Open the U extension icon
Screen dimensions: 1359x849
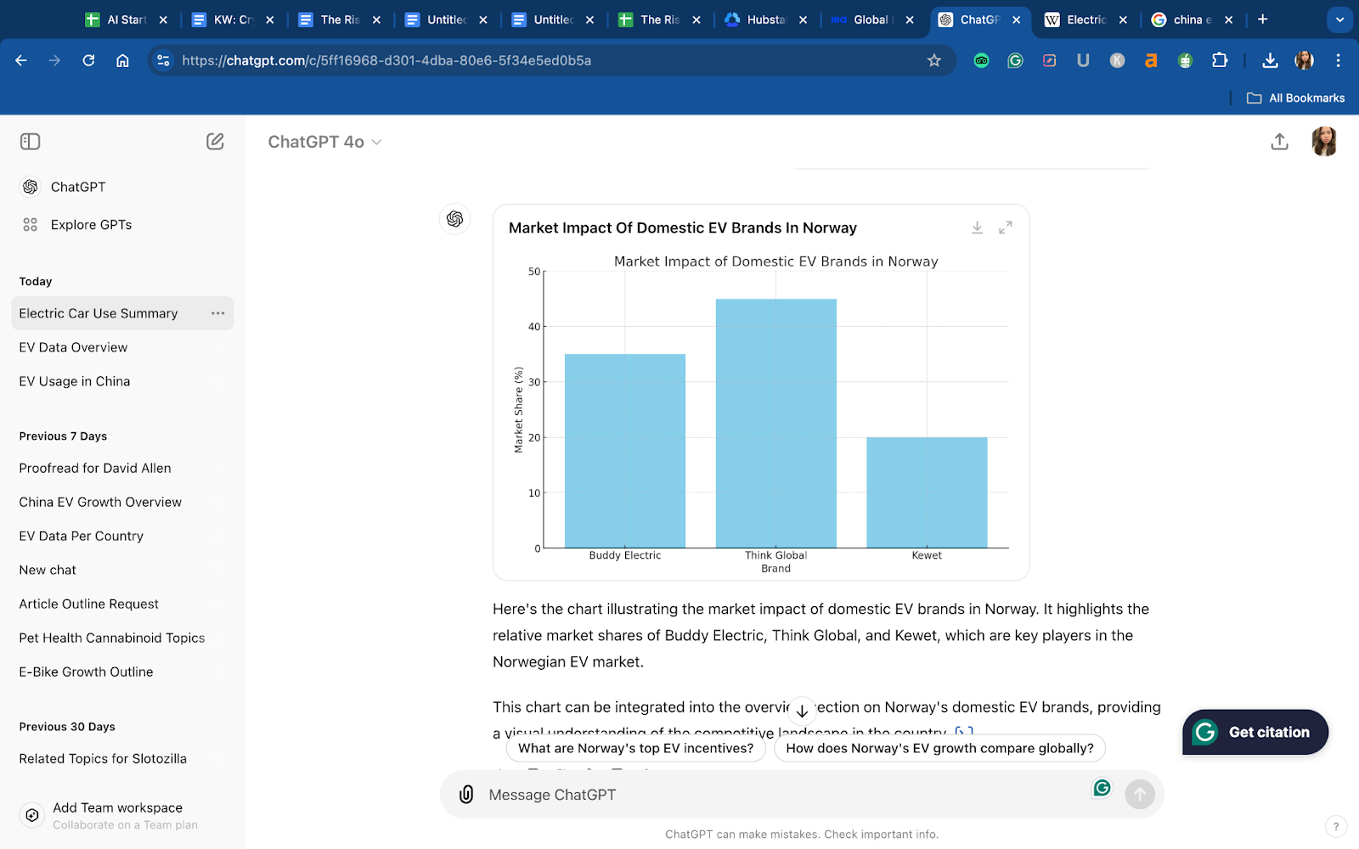coord(1083,60)
